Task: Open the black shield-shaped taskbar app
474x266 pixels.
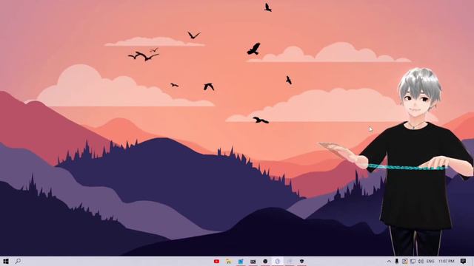Action: coord(301,261)
